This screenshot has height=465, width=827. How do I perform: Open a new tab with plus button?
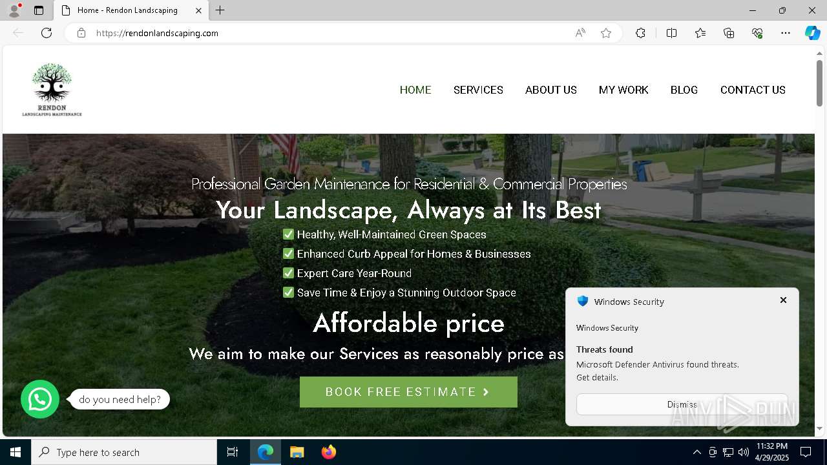(x=220, y=10)
